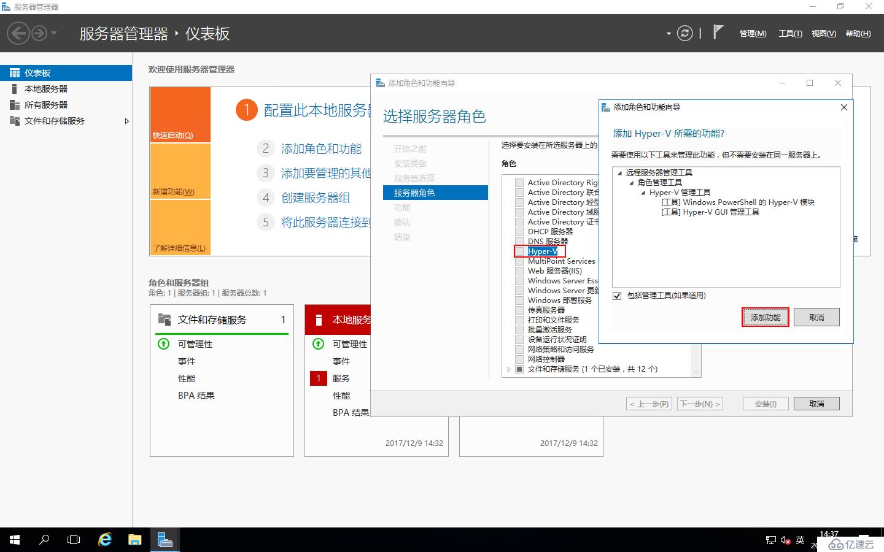Select Windows PowerShell 的 Hyper-V 模块 item

pos(738,202)
